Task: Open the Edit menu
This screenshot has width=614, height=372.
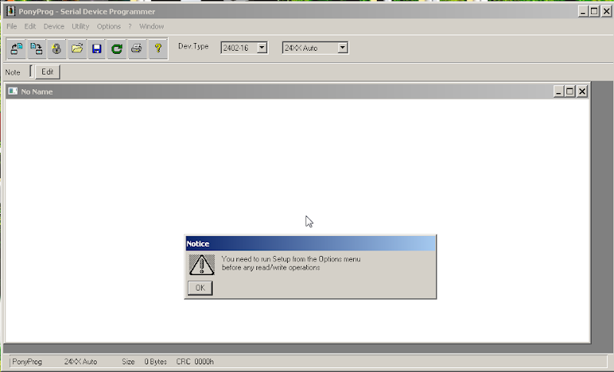Action: [x=30, y=26]
